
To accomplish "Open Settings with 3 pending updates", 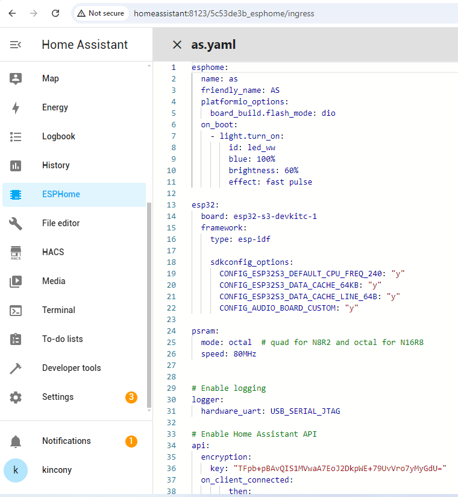I will (x=58, y=397).
